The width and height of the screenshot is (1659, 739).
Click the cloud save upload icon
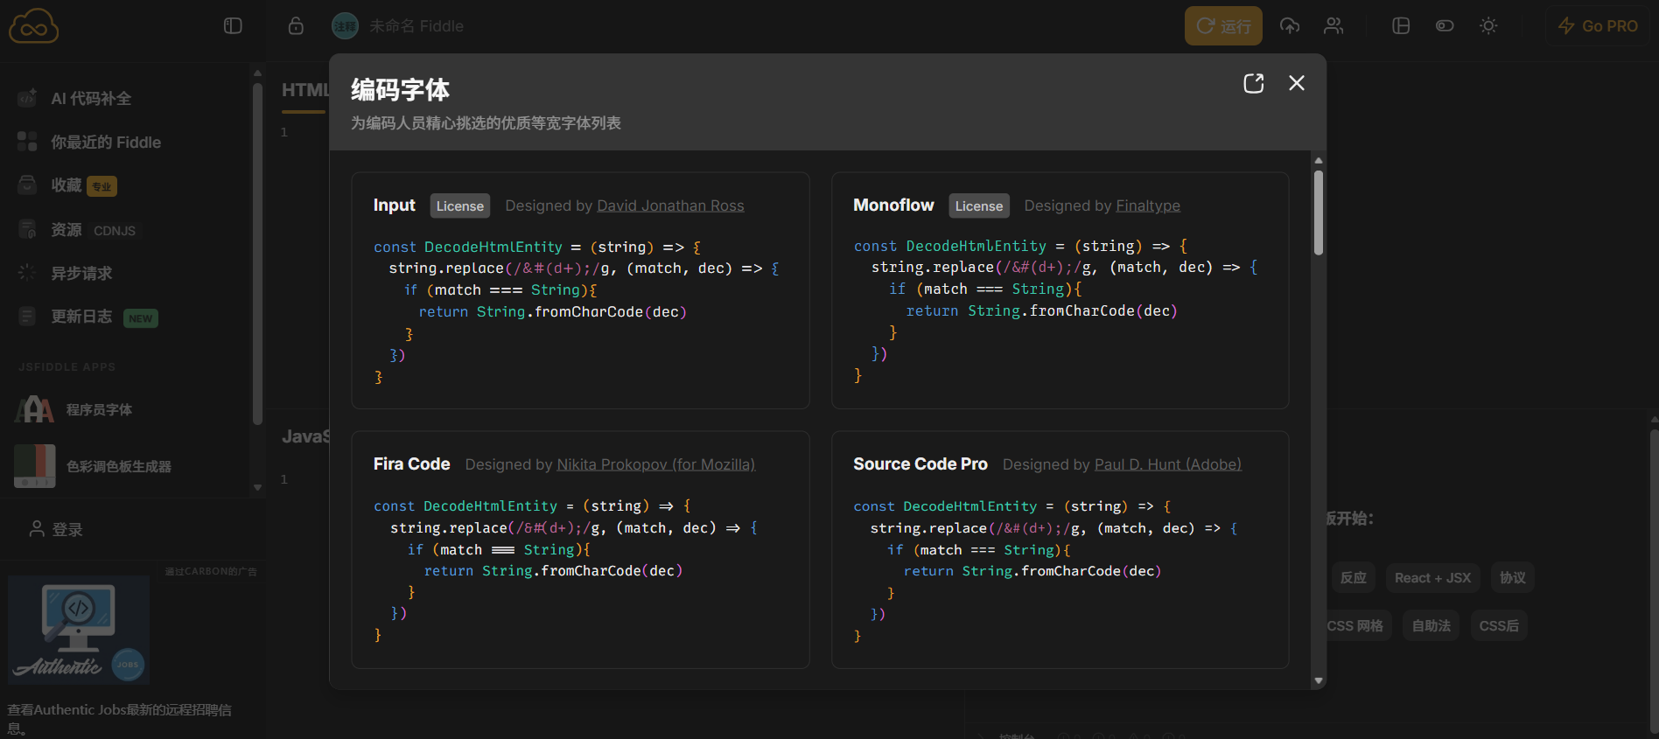[1290, 26]
